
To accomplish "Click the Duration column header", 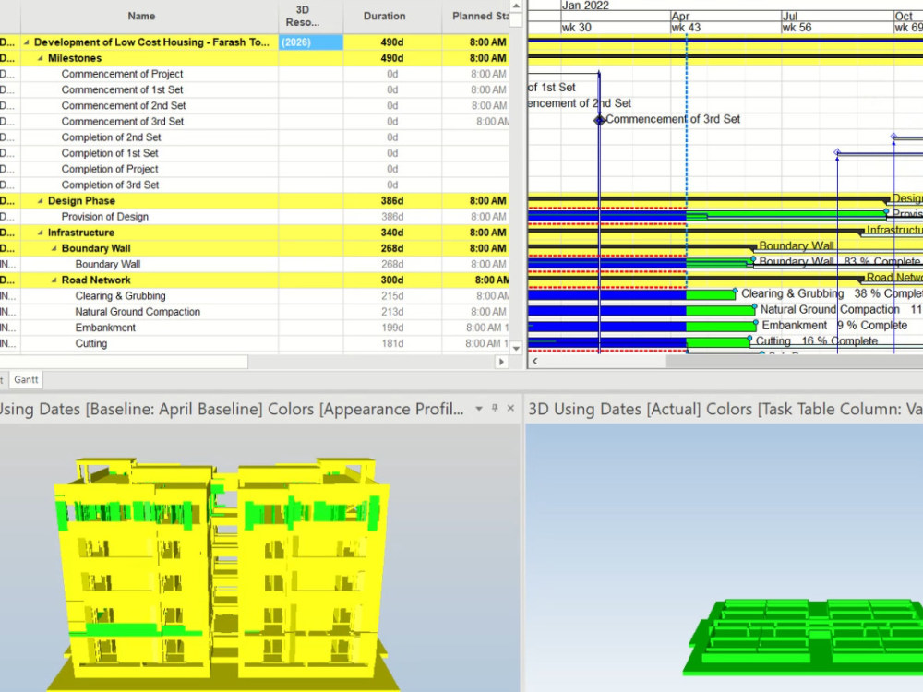I will click(385, 15).
